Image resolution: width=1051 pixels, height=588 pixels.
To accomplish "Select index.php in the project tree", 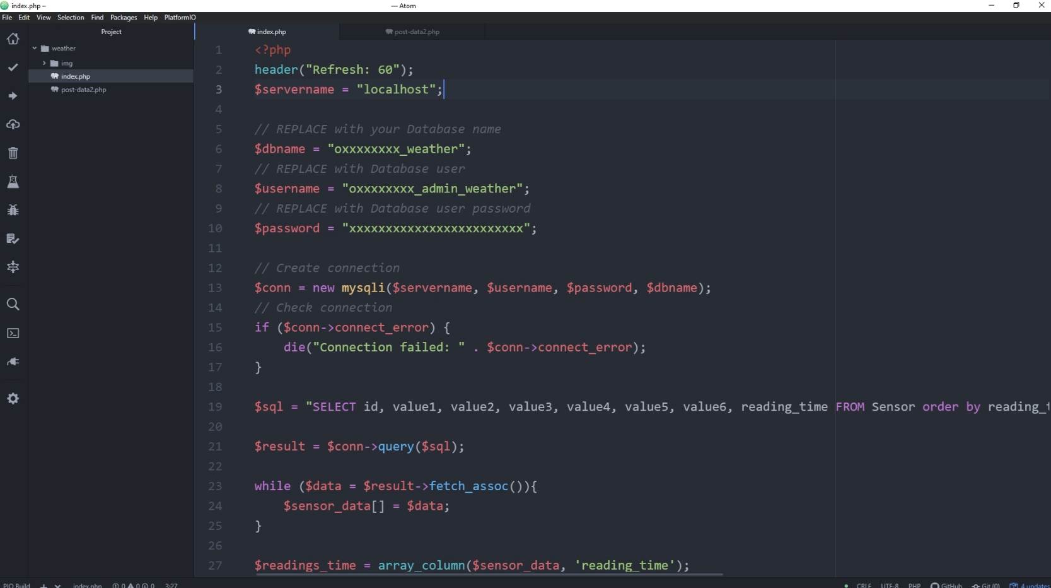I will click(111, 76).
